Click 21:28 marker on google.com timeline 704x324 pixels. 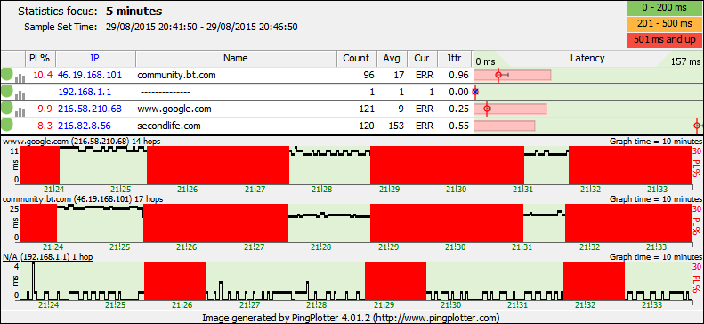point(322,189)
